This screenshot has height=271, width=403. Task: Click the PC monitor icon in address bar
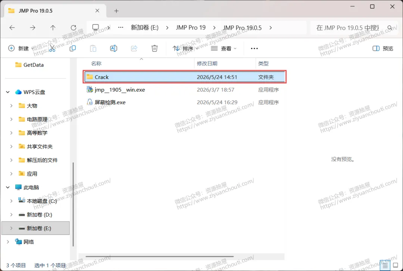pos(96,28)
